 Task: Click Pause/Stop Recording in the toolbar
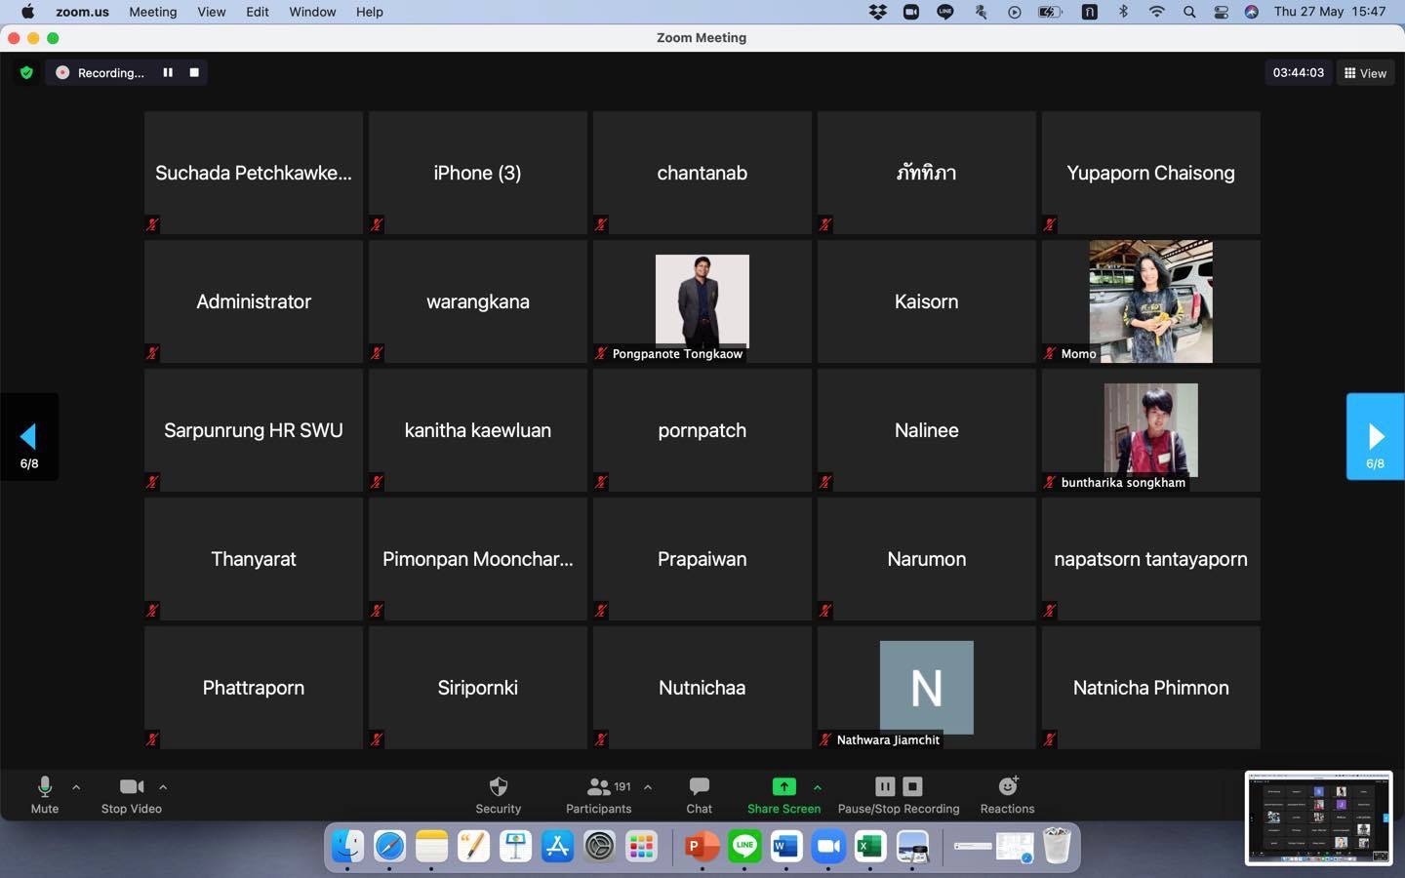point(898,794)
